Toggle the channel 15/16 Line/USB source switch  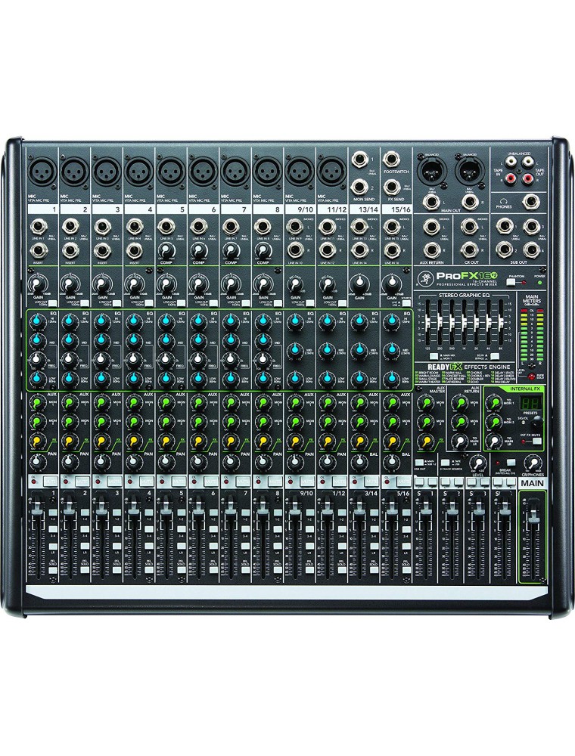[x=407, y=304]
